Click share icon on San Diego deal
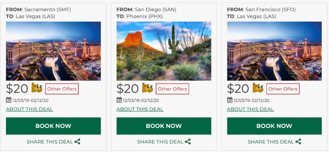 tap(188, 142)
